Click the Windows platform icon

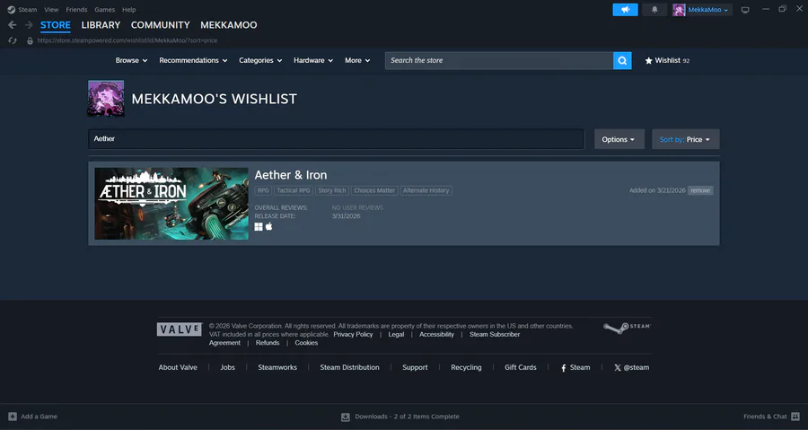coord(259,226)
